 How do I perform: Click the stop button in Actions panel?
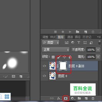(56, 32)
